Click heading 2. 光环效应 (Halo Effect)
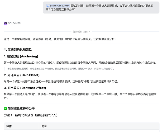162x132 pixels. (x=22, y=75)
